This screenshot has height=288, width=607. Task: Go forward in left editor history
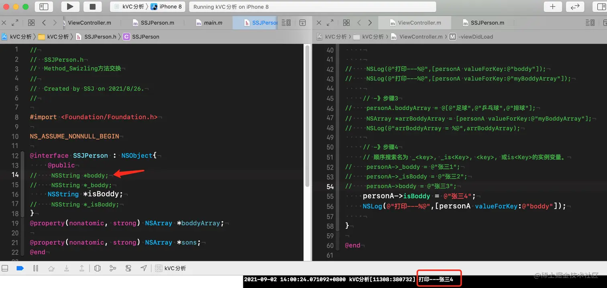point(55,23)
